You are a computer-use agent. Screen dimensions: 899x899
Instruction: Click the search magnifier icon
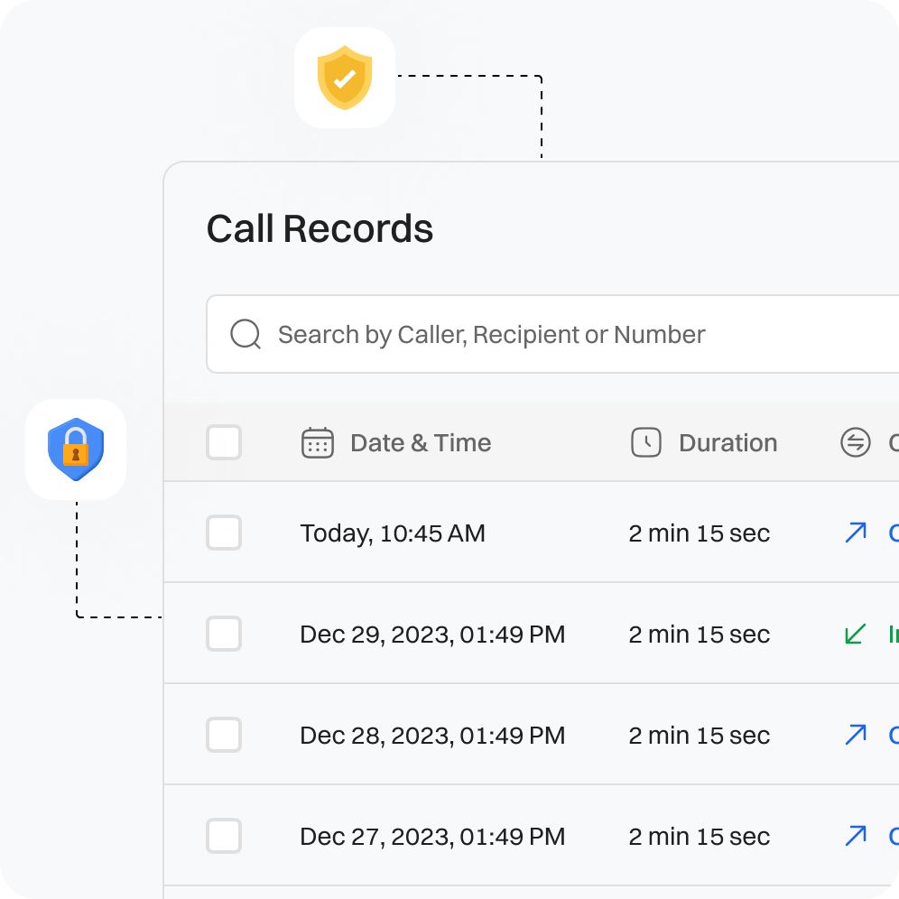click(x=246, y=334)
